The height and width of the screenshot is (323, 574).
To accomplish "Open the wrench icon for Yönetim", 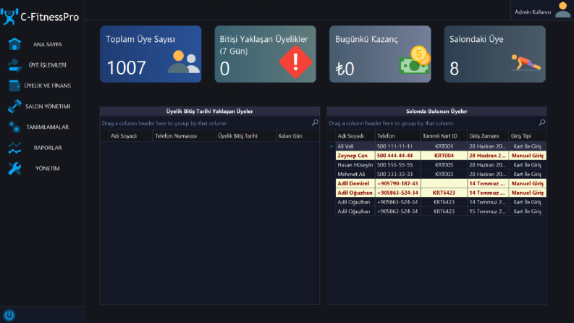I will (x=14, y=169).
